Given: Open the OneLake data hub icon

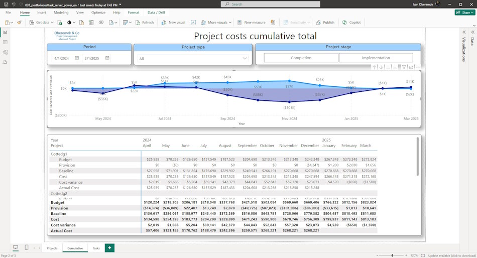Looking at the screenshot, I should (x=69, y=23).
